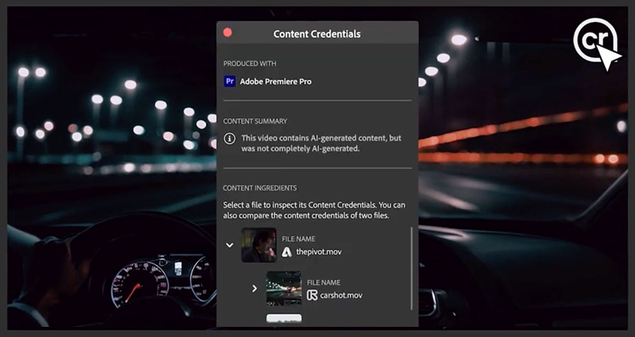Click the Runway icon beside carshot.mov
This screenshot has width=635, height=337.
[x=312, y=295]
